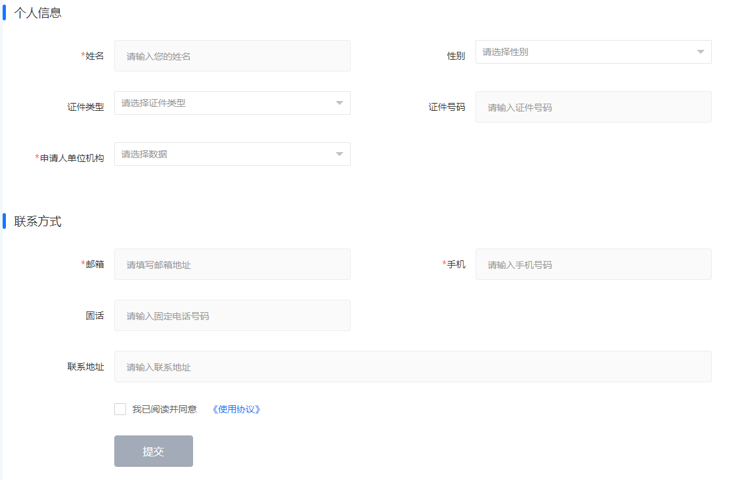Click the 姓名 field label
Viewport: 729px width, 480px height.
pos(95,56)
